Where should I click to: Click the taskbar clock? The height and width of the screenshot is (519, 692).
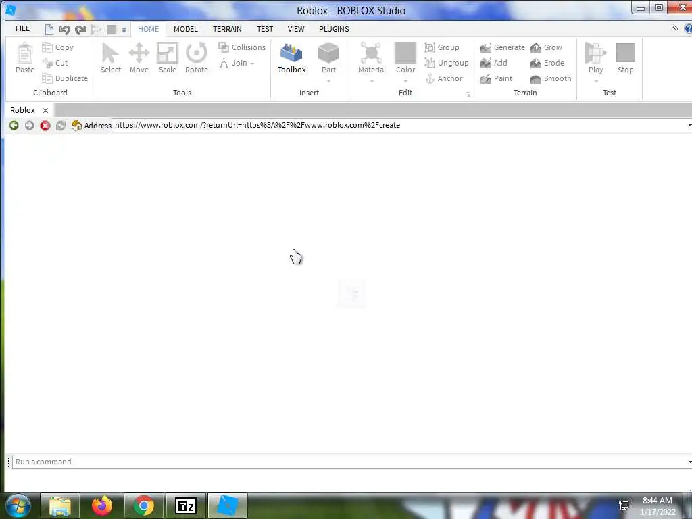pyautogui.click(x=658, y=506)
